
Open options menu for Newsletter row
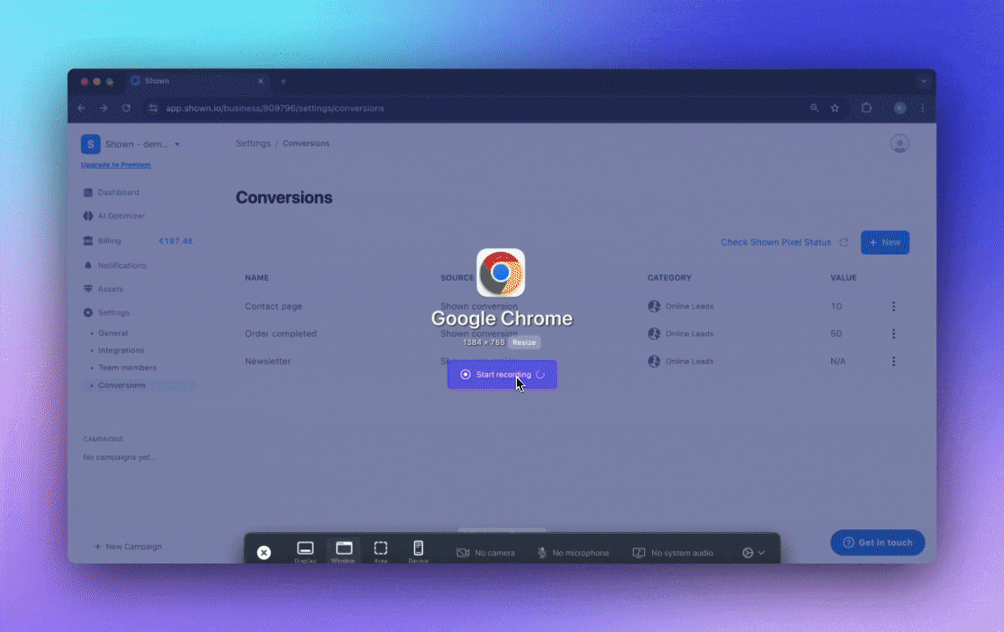tap(893, 361)
